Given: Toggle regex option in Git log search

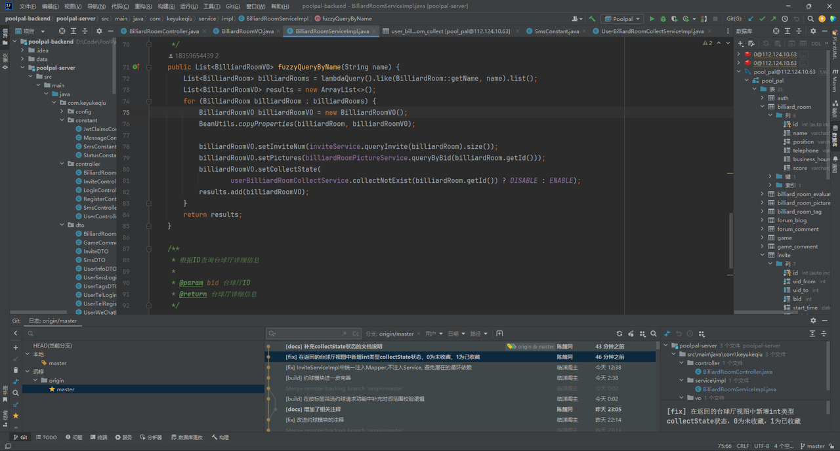Looking at the screenshot, I should tap(345, 334).
